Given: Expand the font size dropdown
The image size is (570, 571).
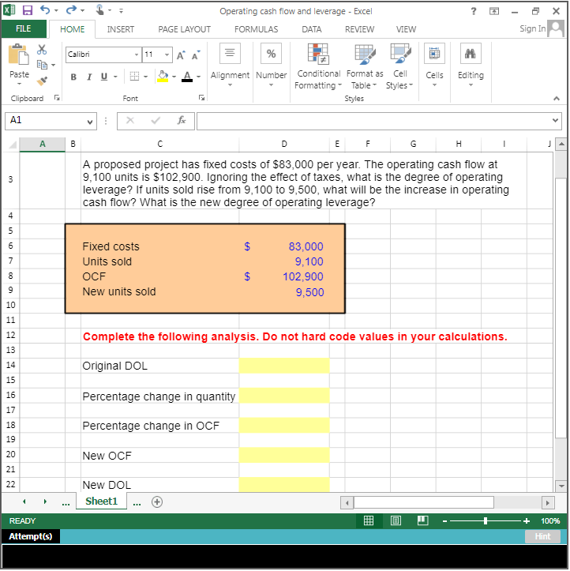Looking at the screenshot, I should 167,54.
